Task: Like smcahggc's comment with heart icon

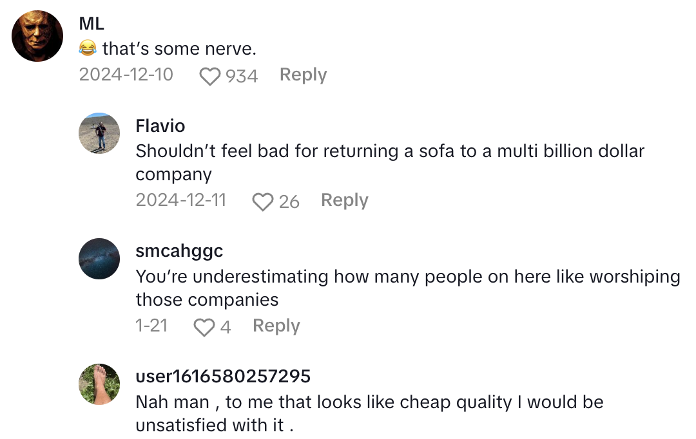Action: point(204,328)
